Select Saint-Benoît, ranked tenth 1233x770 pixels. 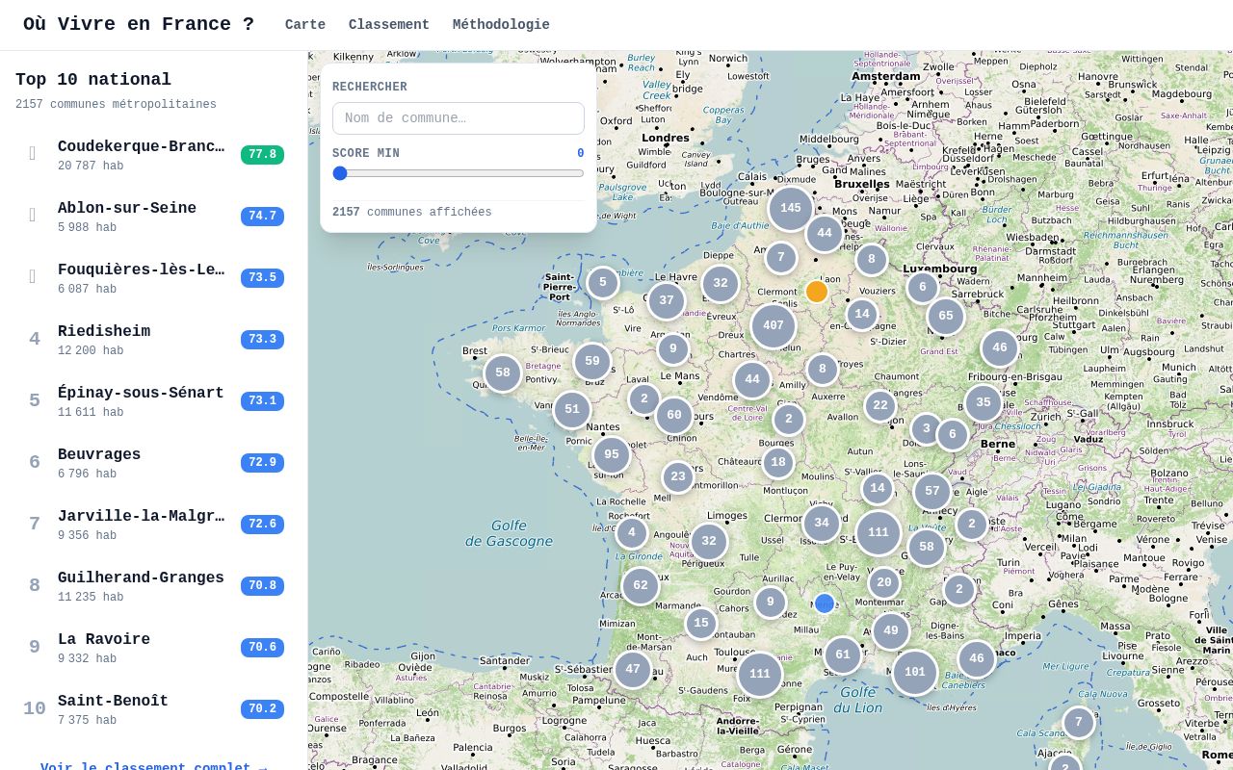point(154,708)
